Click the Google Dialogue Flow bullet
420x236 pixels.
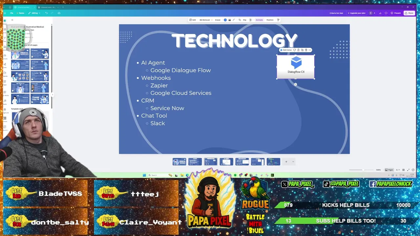click(180, 70)
